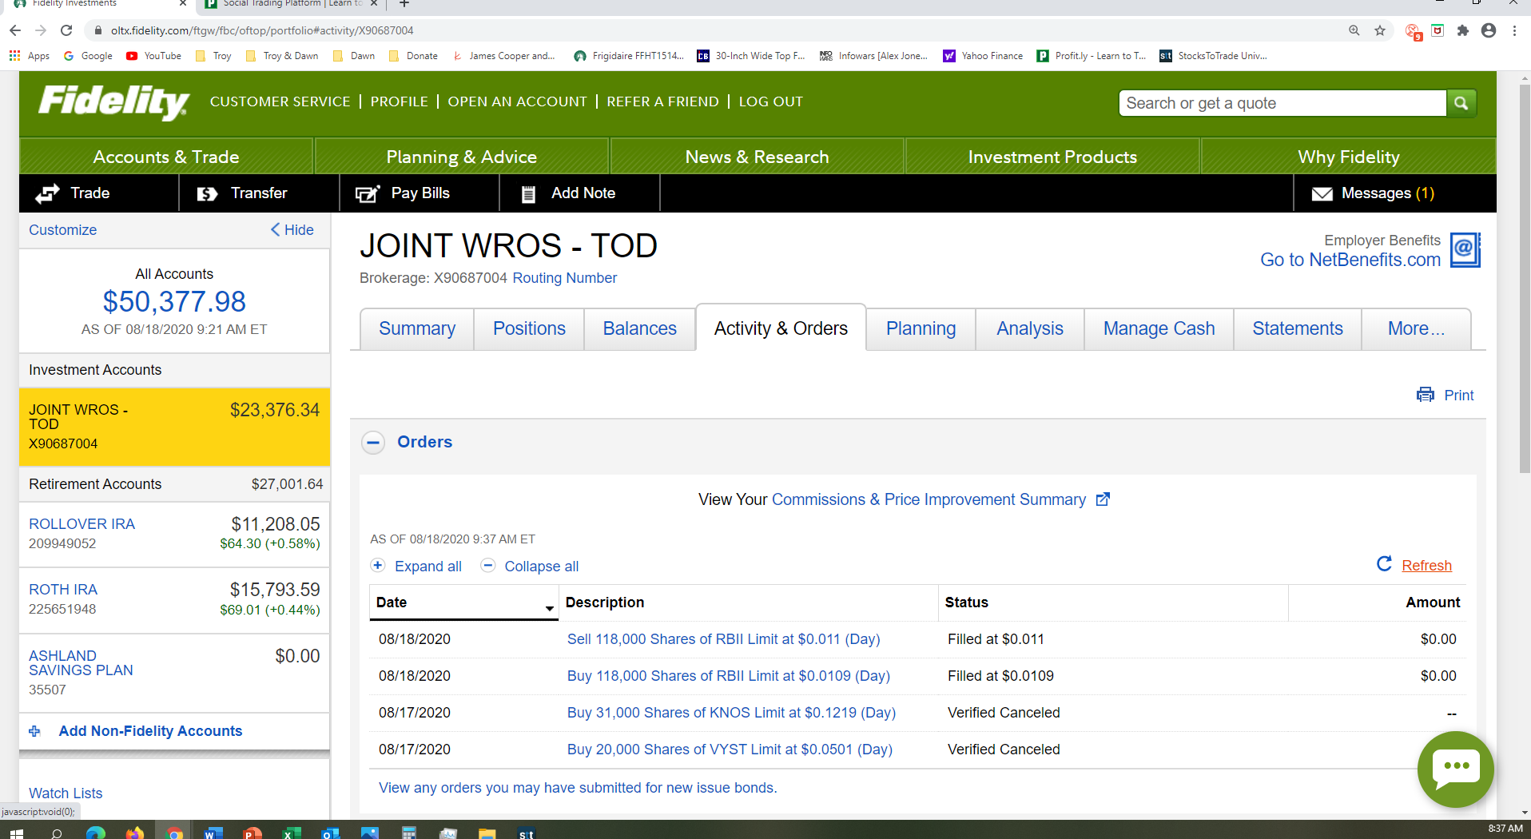
Task: Open the NetBenefits at-sign icon
Action: [1465, 250]
